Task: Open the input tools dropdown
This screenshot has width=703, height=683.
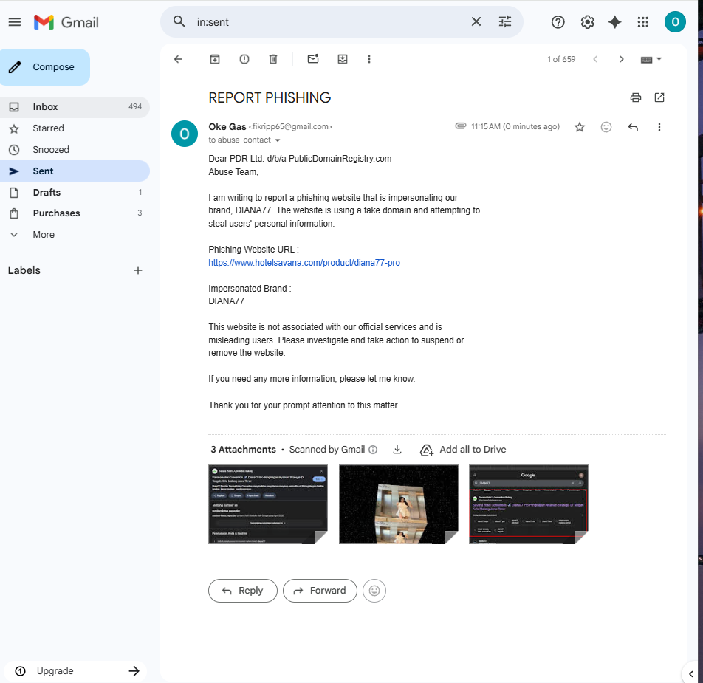Action: [x=651, y=59]
